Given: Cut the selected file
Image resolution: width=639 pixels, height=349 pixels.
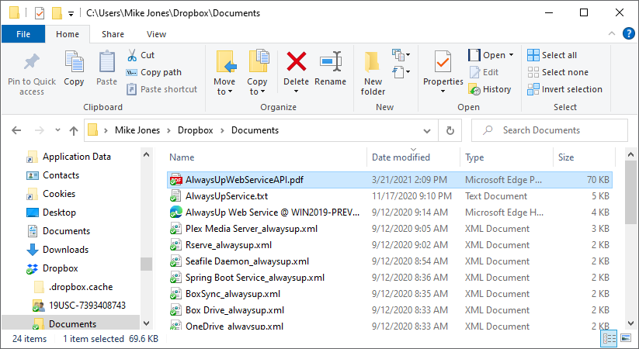Looking at the screenshot, I should coord(141,55).
